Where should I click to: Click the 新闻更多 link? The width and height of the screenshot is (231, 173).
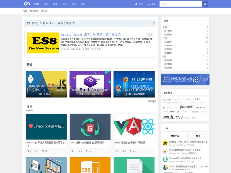point(152,101)
